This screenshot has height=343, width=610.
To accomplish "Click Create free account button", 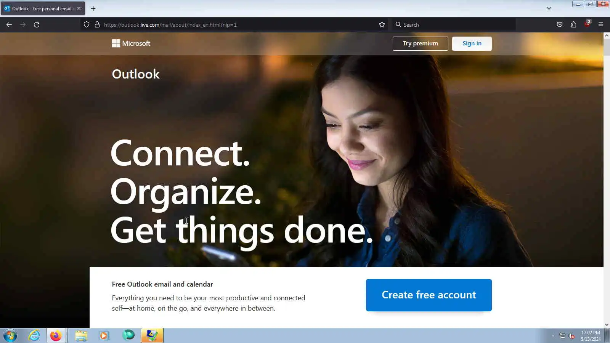I will [429, 295].
